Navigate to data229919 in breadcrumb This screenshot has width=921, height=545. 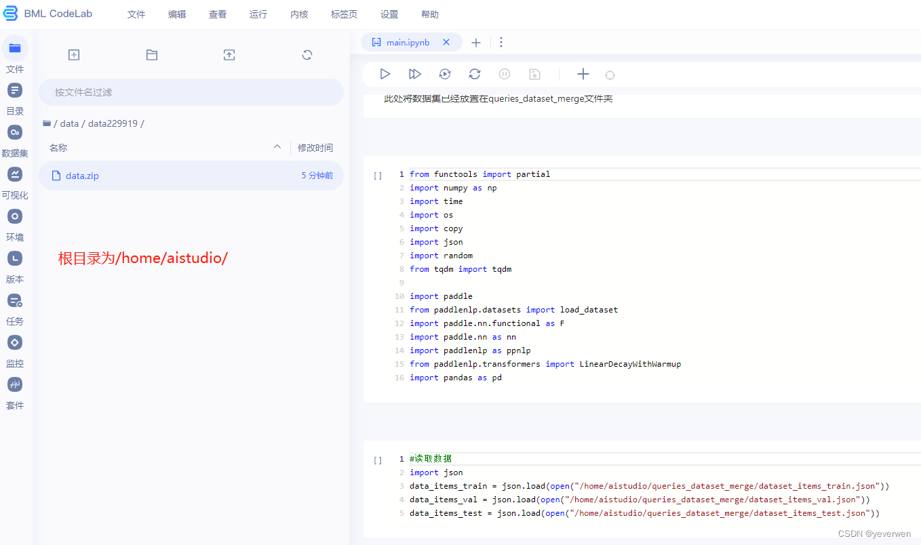pos(113,123)
